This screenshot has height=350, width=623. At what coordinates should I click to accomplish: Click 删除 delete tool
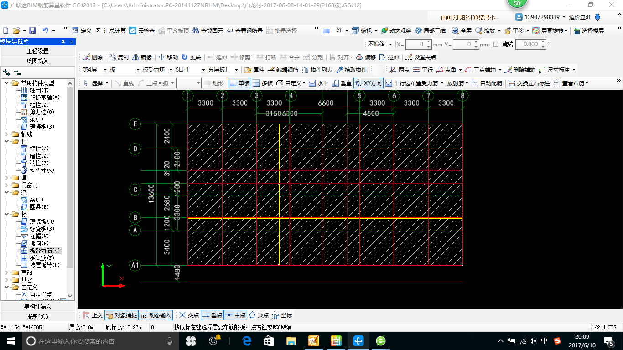[x=93, y=57]
